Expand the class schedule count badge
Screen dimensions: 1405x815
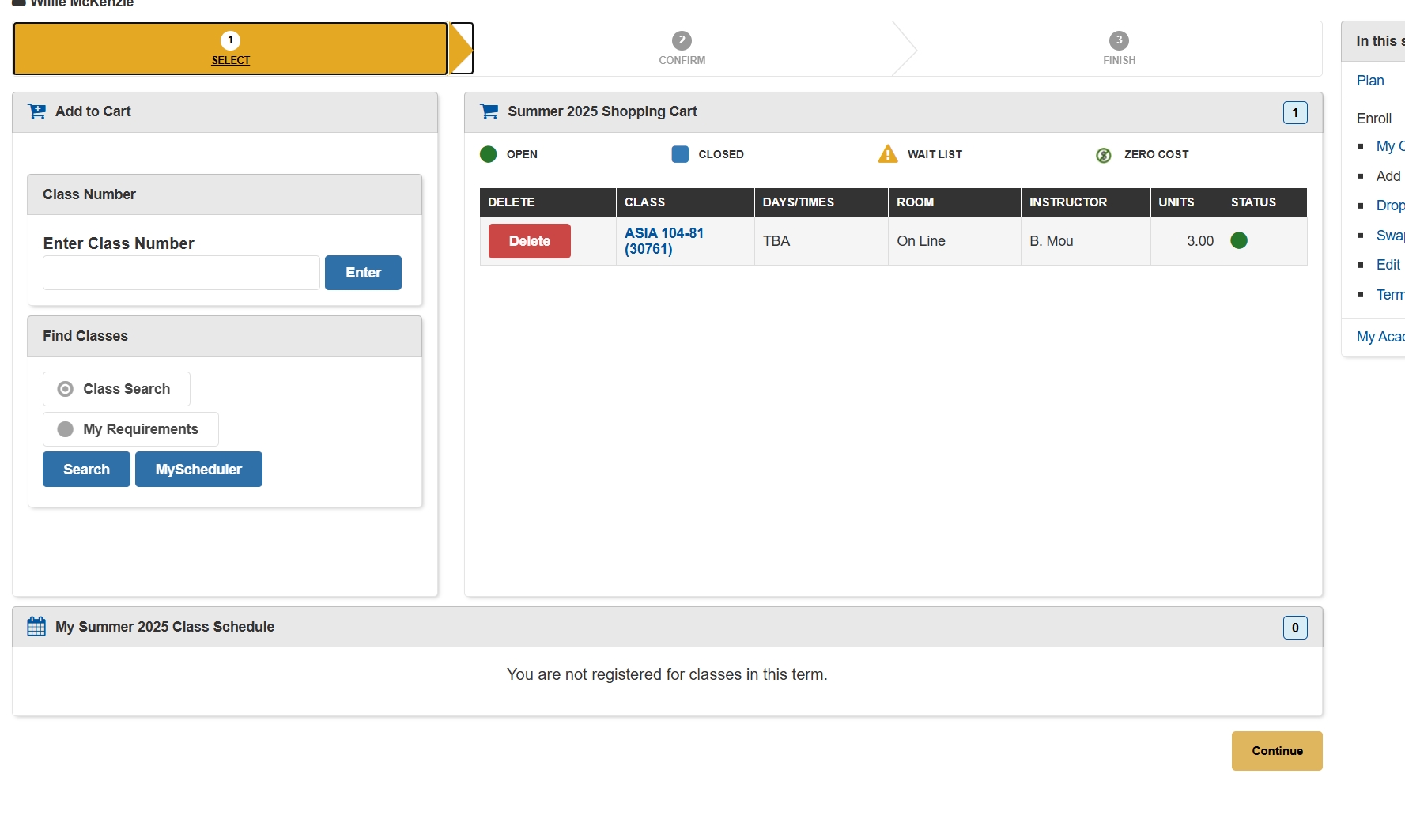[1294, 628]
